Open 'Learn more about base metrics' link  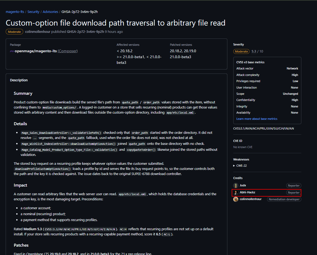pos(257,119)
